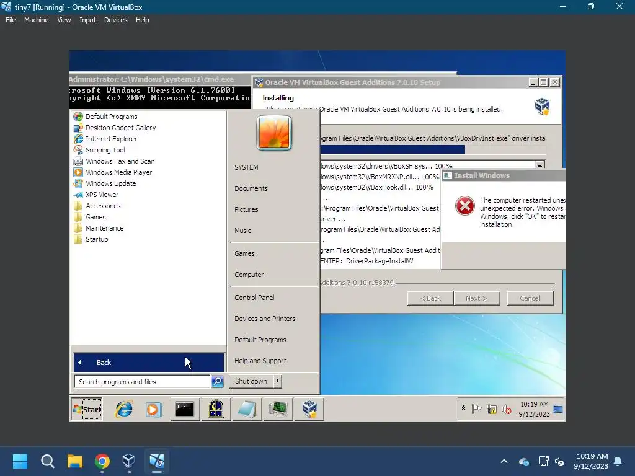Image resolution: width=635 pixels, height=476 pixels.
Task: Open the VirtualBox View menu
Action: pos(64,20)
